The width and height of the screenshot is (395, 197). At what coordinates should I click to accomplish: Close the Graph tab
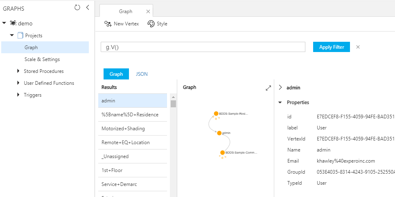(x=148, y=11)
